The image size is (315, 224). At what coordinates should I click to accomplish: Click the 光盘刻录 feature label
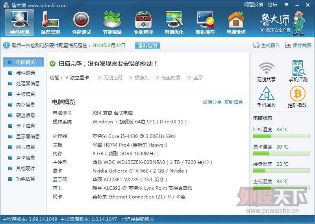tap(171, 77)
